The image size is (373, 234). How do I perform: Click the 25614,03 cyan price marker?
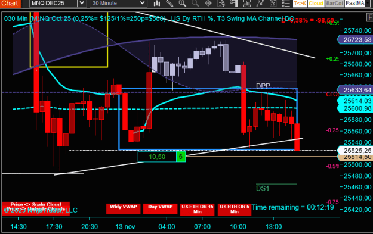pyautogui.click(x=356, y=101)
